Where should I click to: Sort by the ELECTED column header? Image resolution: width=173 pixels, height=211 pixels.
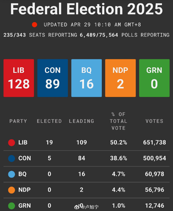(49, 121)
